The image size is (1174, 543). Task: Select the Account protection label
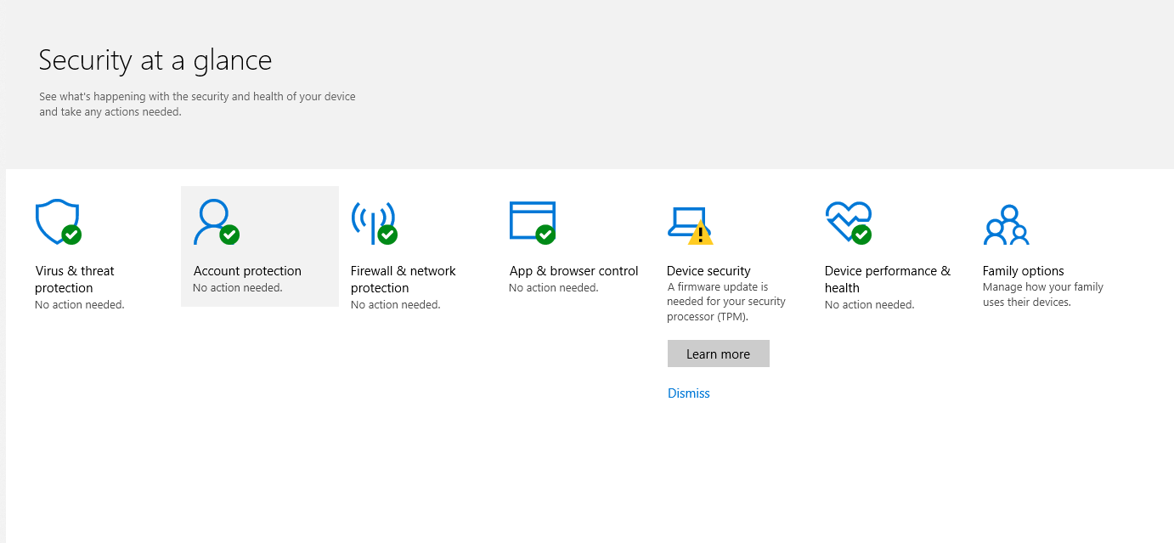[x=247, y=271]
